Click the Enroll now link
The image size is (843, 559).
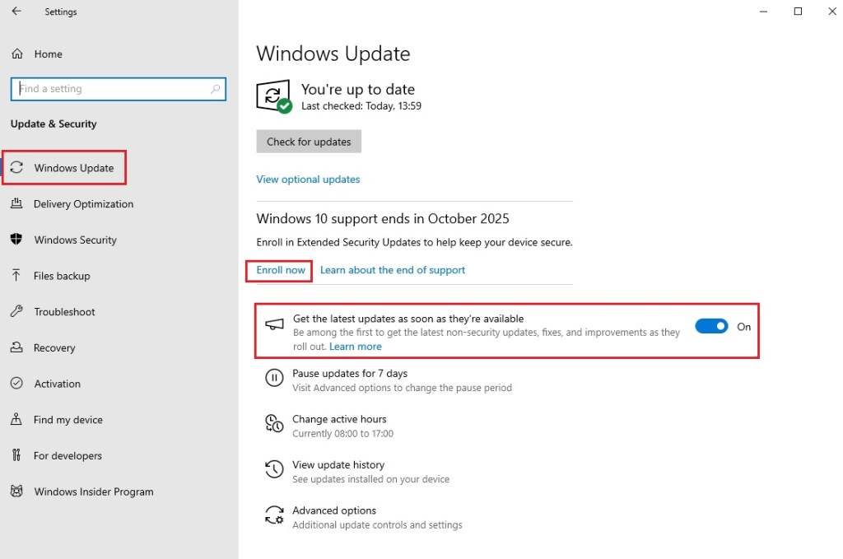(x=281, y=270)
